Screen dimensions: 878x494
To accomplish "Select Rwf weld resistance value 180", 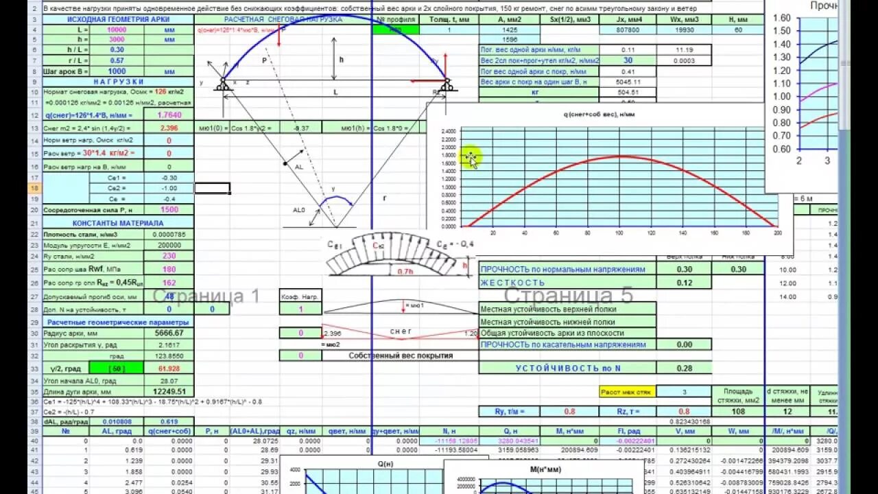I will click(x=169, y=269).
